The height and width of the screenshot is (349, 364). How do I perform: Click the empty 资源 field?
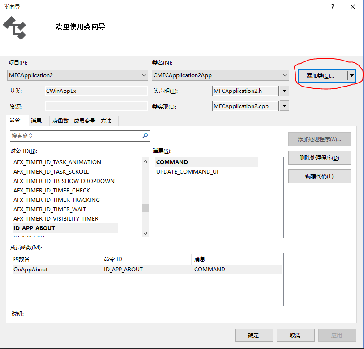tap(96, 106)
